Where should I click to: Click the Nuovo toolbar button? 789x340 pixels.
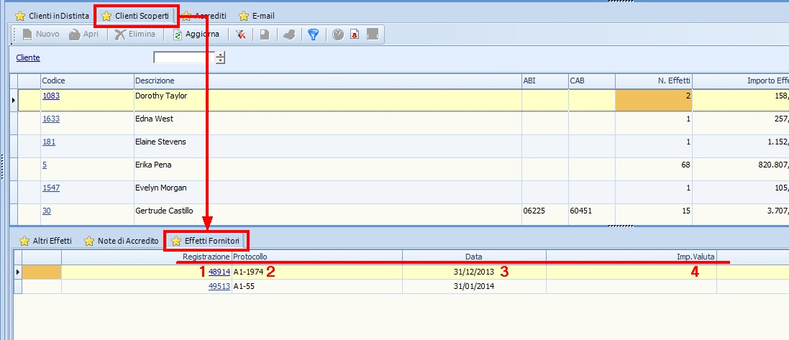(40, 34)
